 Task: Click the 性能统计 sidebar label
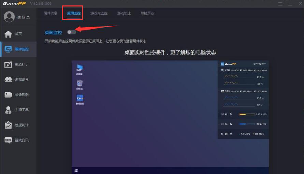pos(22,125)
